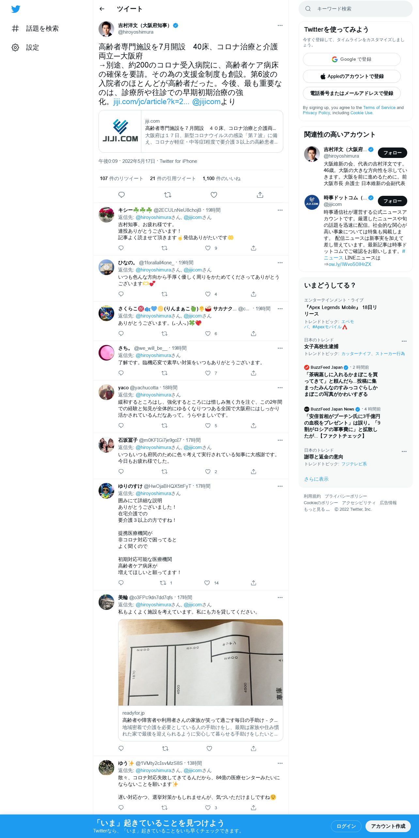Register with Google で登録 button
Viewport: 419px width, 838px height.
[351, 59]
